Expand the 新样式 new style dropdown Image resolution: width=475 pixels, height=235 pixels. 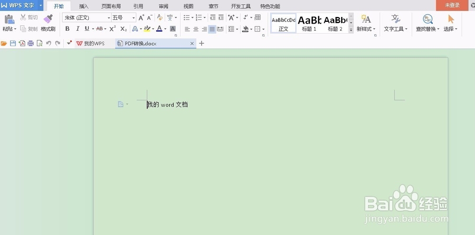click(x=374, y=29)
